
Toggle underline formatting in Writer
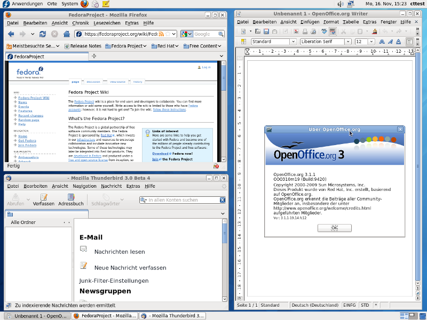(398, 42)
